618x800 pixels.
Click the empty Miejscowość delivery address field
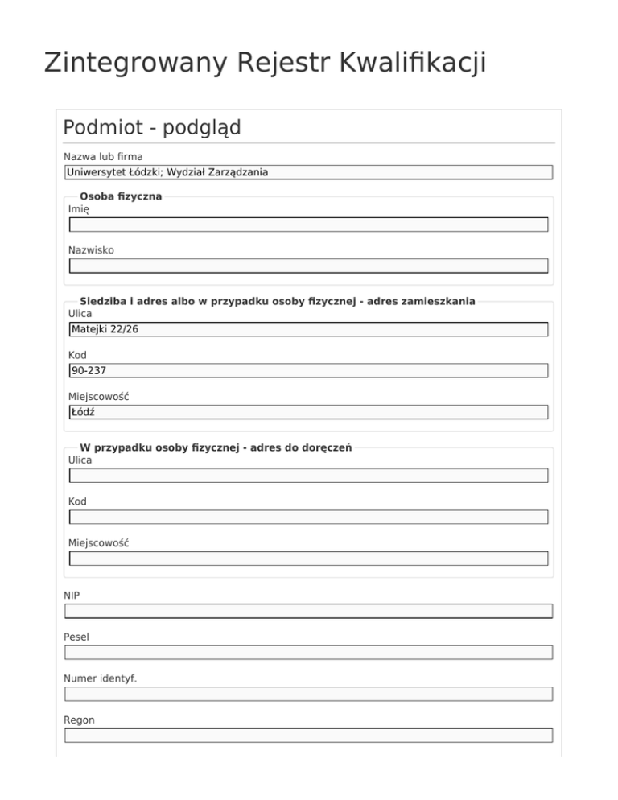308,559
